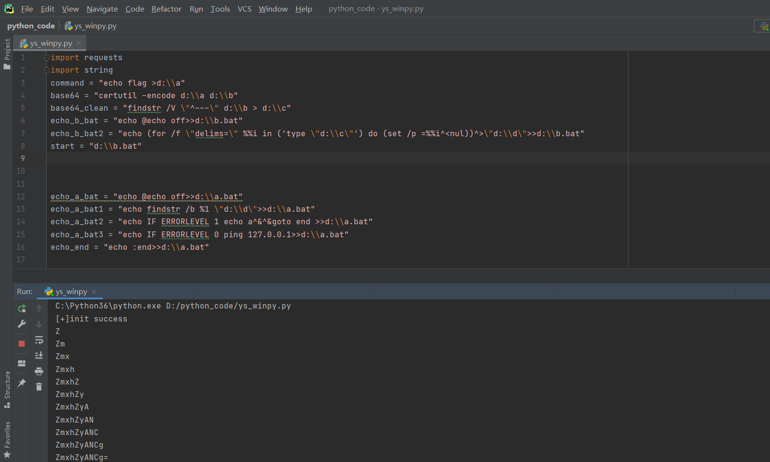The image size is (770, 462).
Task: Open the Edit menu
Action: point(47,9)
